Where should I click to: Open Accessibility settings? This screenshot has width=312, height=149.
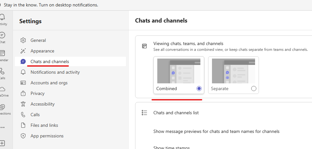70,104
